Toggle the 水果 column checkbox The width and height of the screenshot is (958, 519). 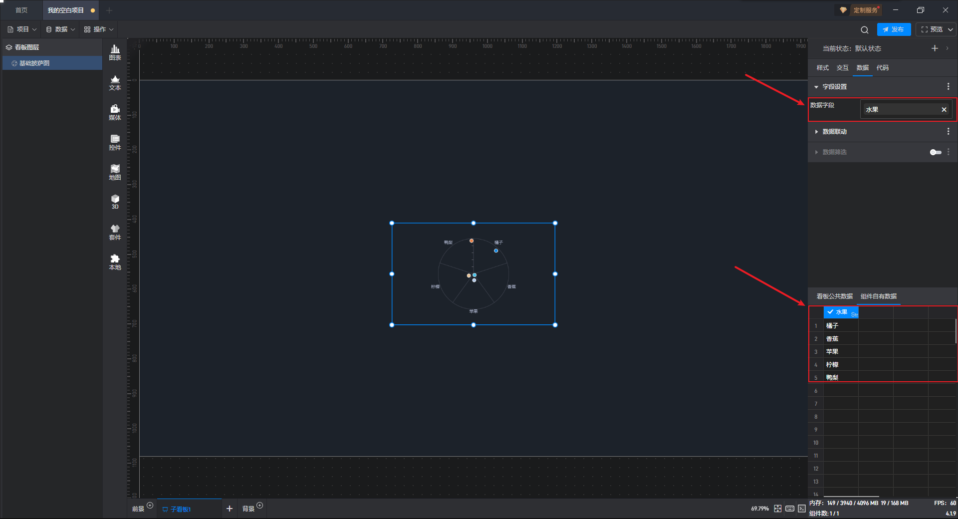pos(830,312)
